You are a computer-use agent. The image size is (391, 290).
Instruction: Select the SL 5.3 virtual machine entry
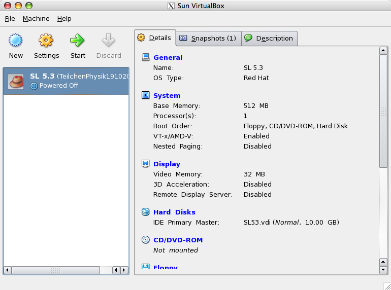click(x=66, y=81)
